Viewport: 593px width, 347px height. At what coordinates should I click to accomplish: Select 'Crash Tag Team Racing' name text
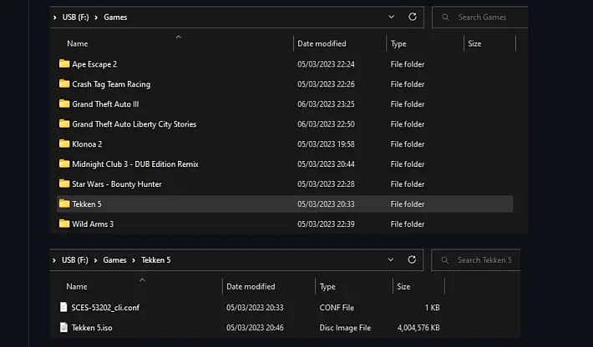pos(111,83)
